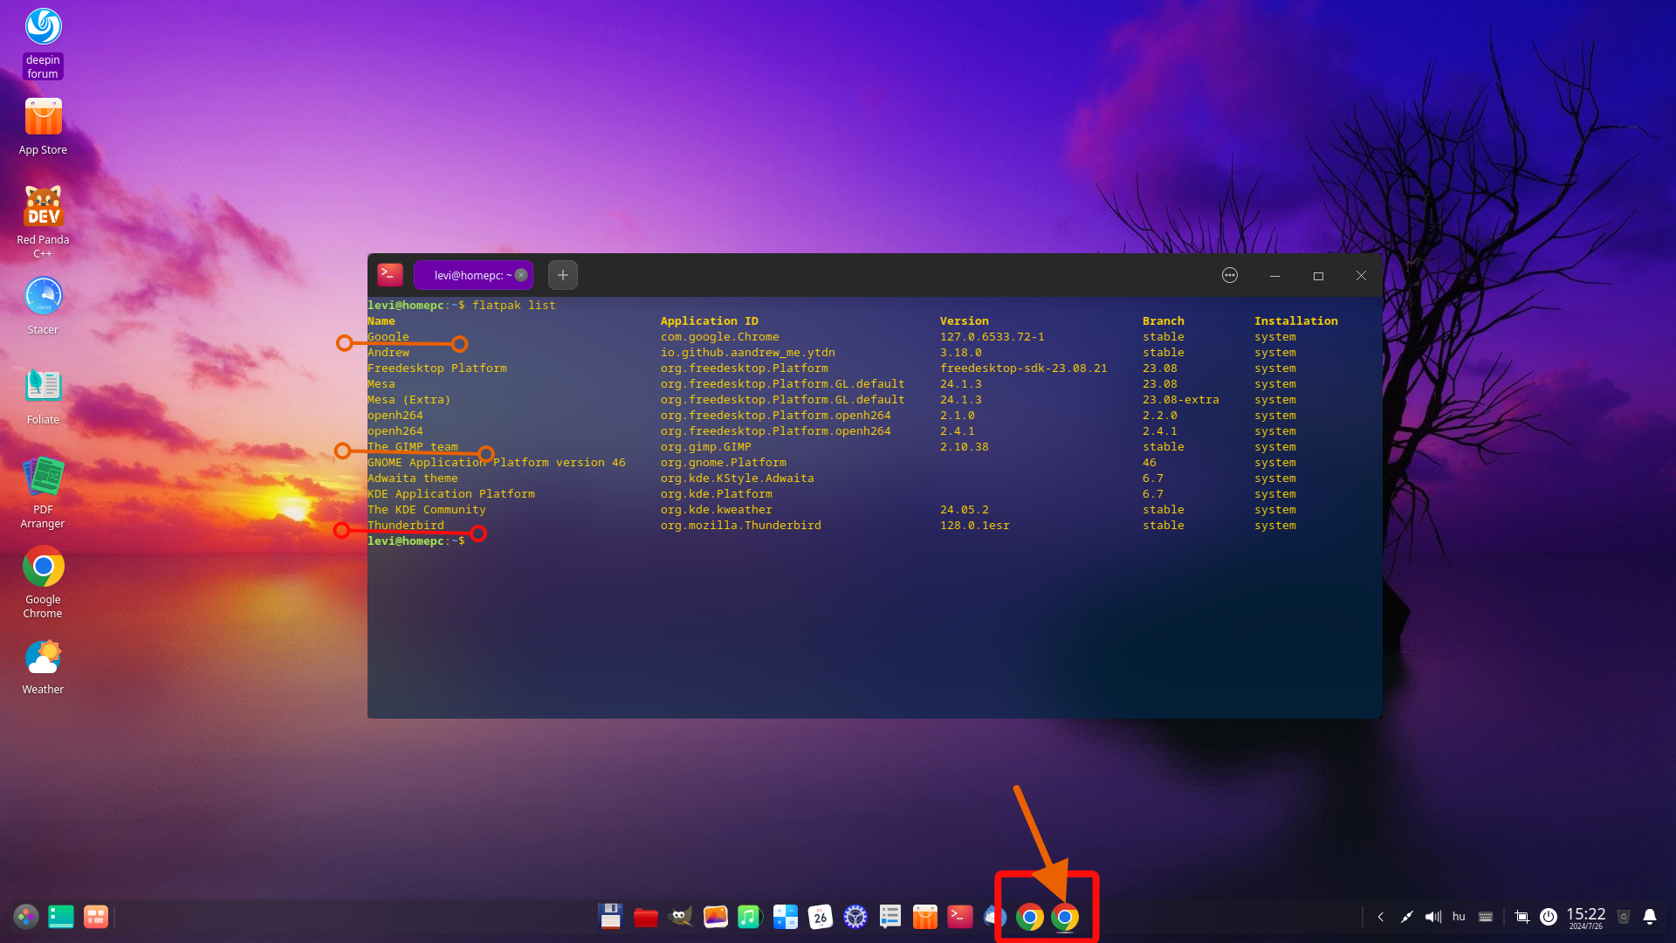
Task: Click 'freedesktop-sdk-23.08.21' version text
Action: pos(1024,368)
